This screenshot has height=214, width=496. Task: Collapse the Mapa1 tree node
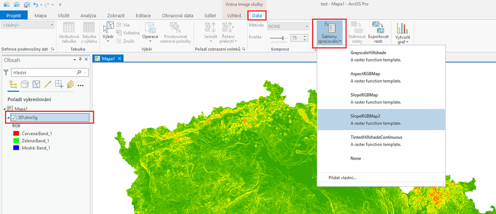coord(4,109)
